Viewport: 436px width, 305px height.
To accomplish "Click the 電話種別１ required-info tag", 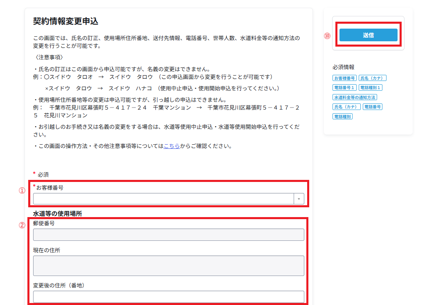I will [371, 87].
